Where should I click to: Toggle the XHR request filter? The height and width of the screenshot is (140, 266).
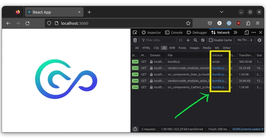(x=172, y=48)
